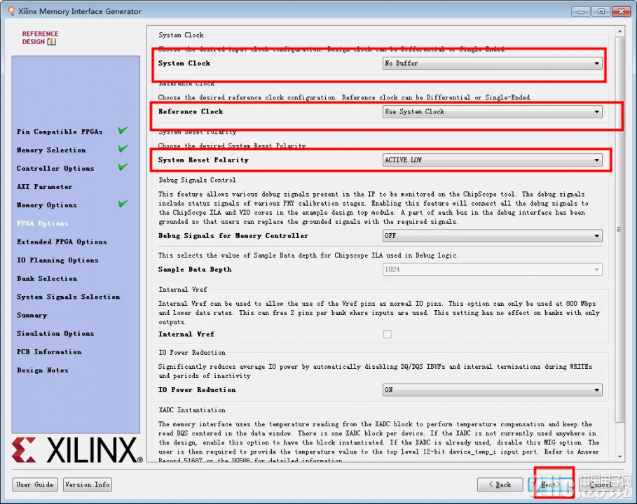Click green checkmark beside Memory Options
637x504 pixels.
click(x=123, y=203)
